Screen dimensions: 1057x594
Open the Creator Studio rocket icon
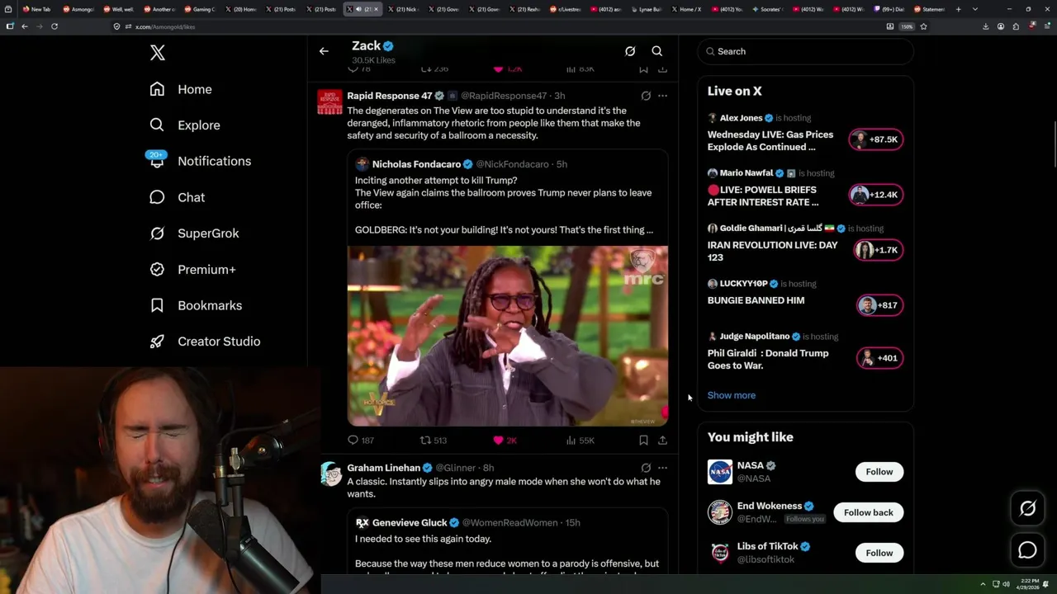(157, 341)
